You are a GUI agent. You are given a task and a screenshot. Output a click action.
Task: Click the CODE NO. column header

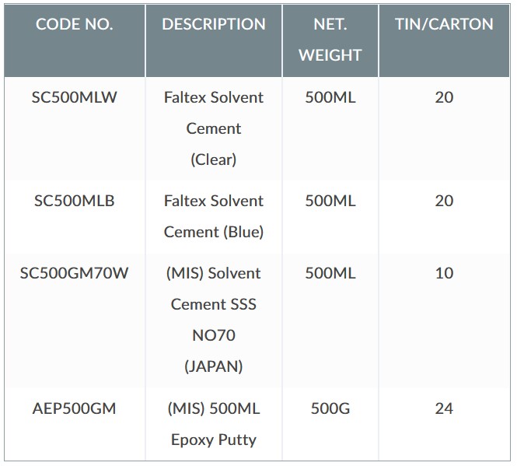75,24
